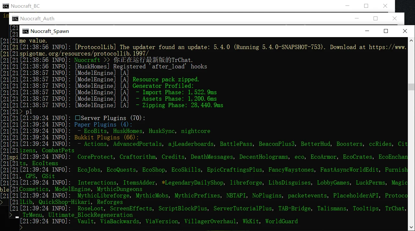Click the Nuocraft_Spawn window title text
This screenshot has height=231, width=415.
(50, 31)
